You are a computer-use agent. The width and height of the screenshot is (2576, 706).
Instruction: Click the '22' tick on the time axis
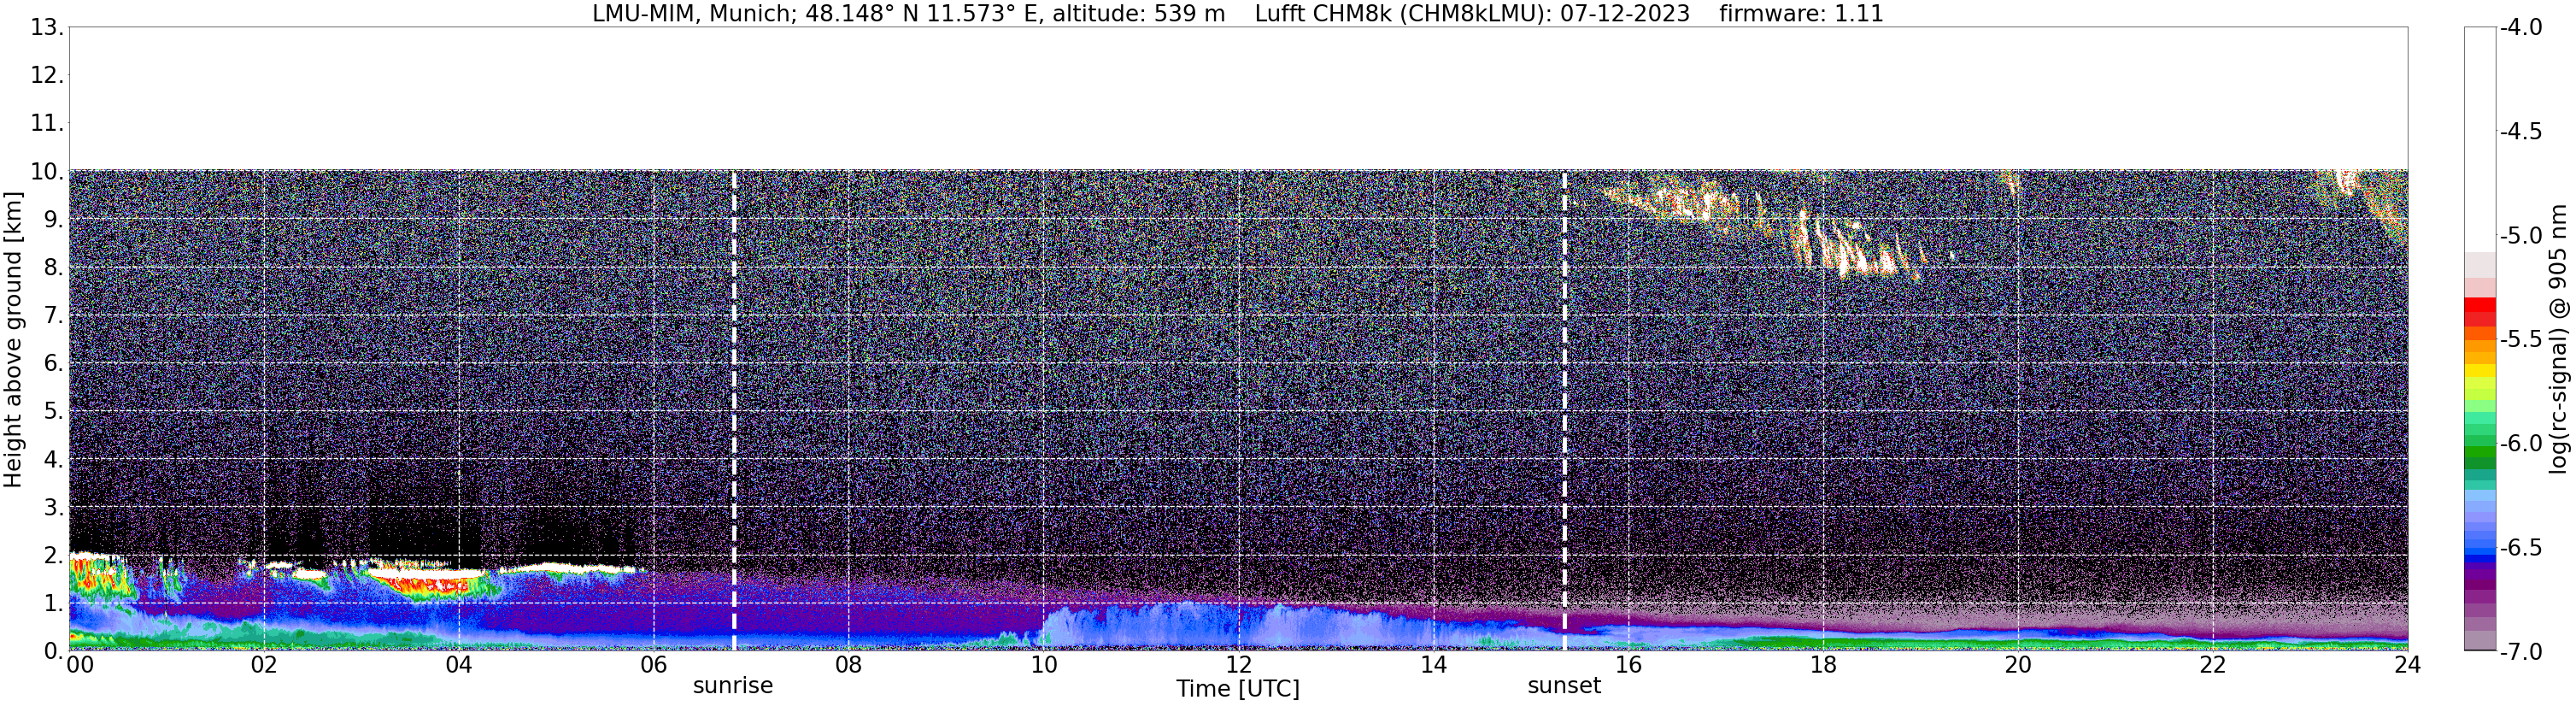[x=2213, y=666]
